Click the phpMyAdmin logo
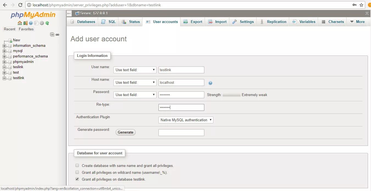Screen dimensions: 371x191 [33, 15]
